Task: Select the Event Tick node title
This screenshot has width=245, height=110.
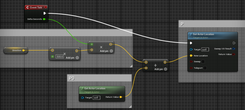Action: pos(36,7)
